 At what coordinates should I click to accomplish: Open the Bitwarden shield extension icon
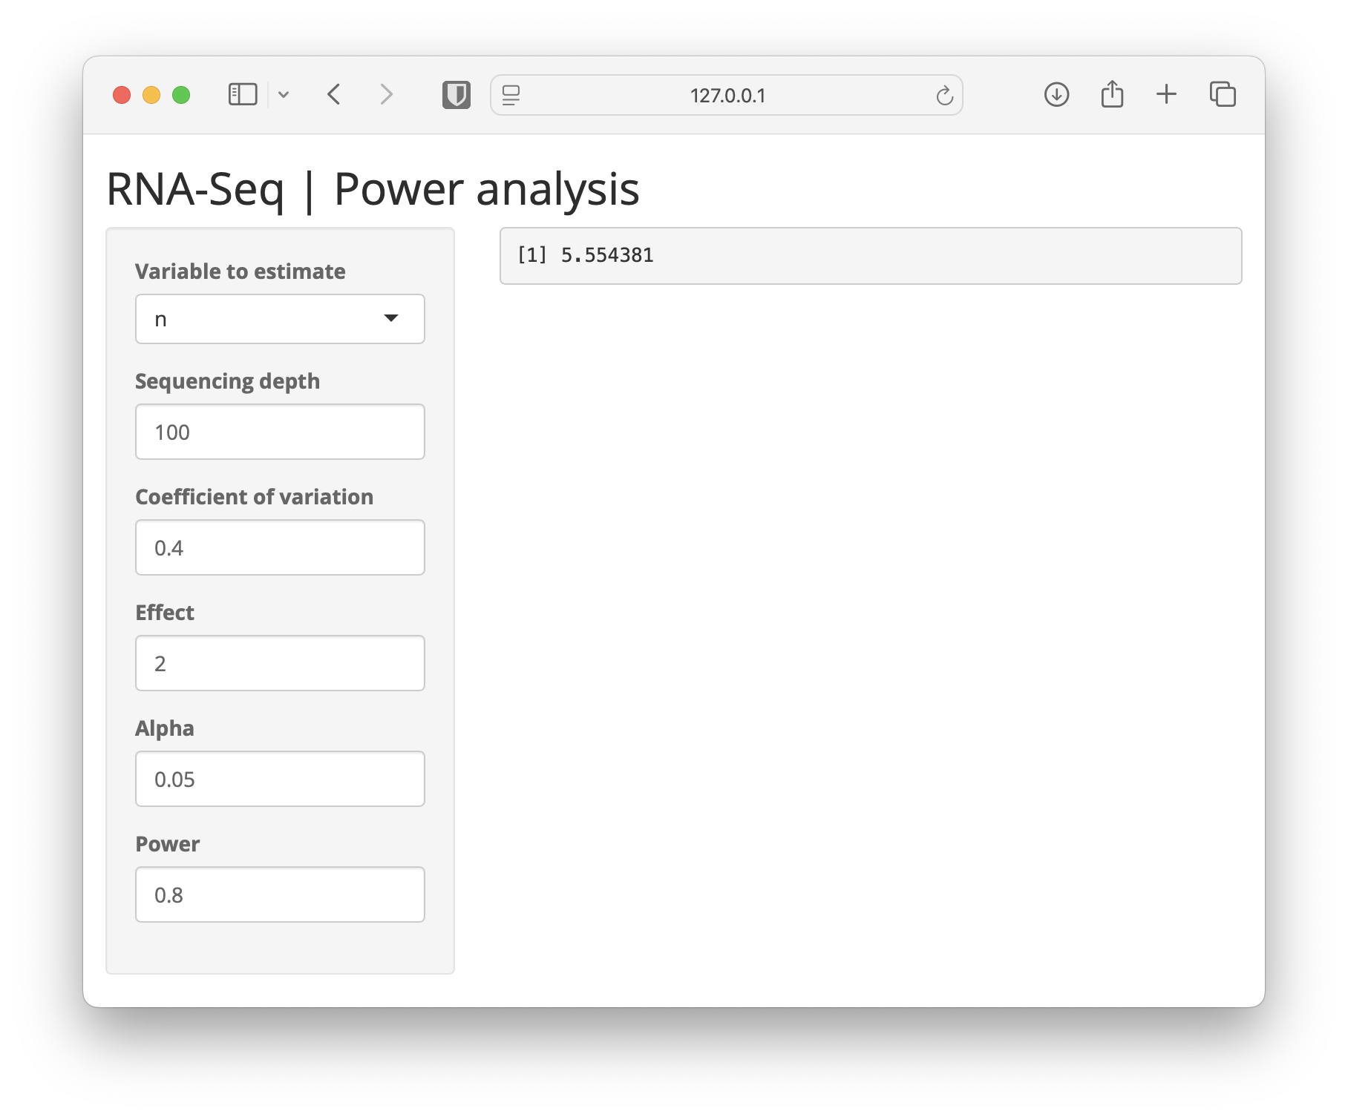[x=457, y=95]
